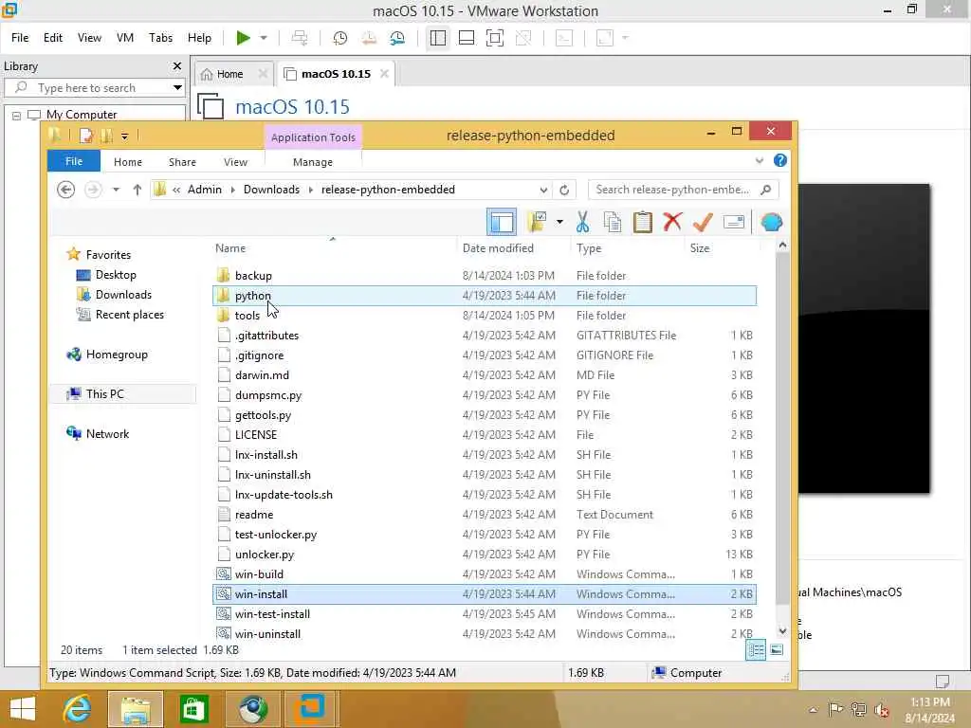Click Downloads in the address breadcrumb
971x728 pixels.
point(271,190)
